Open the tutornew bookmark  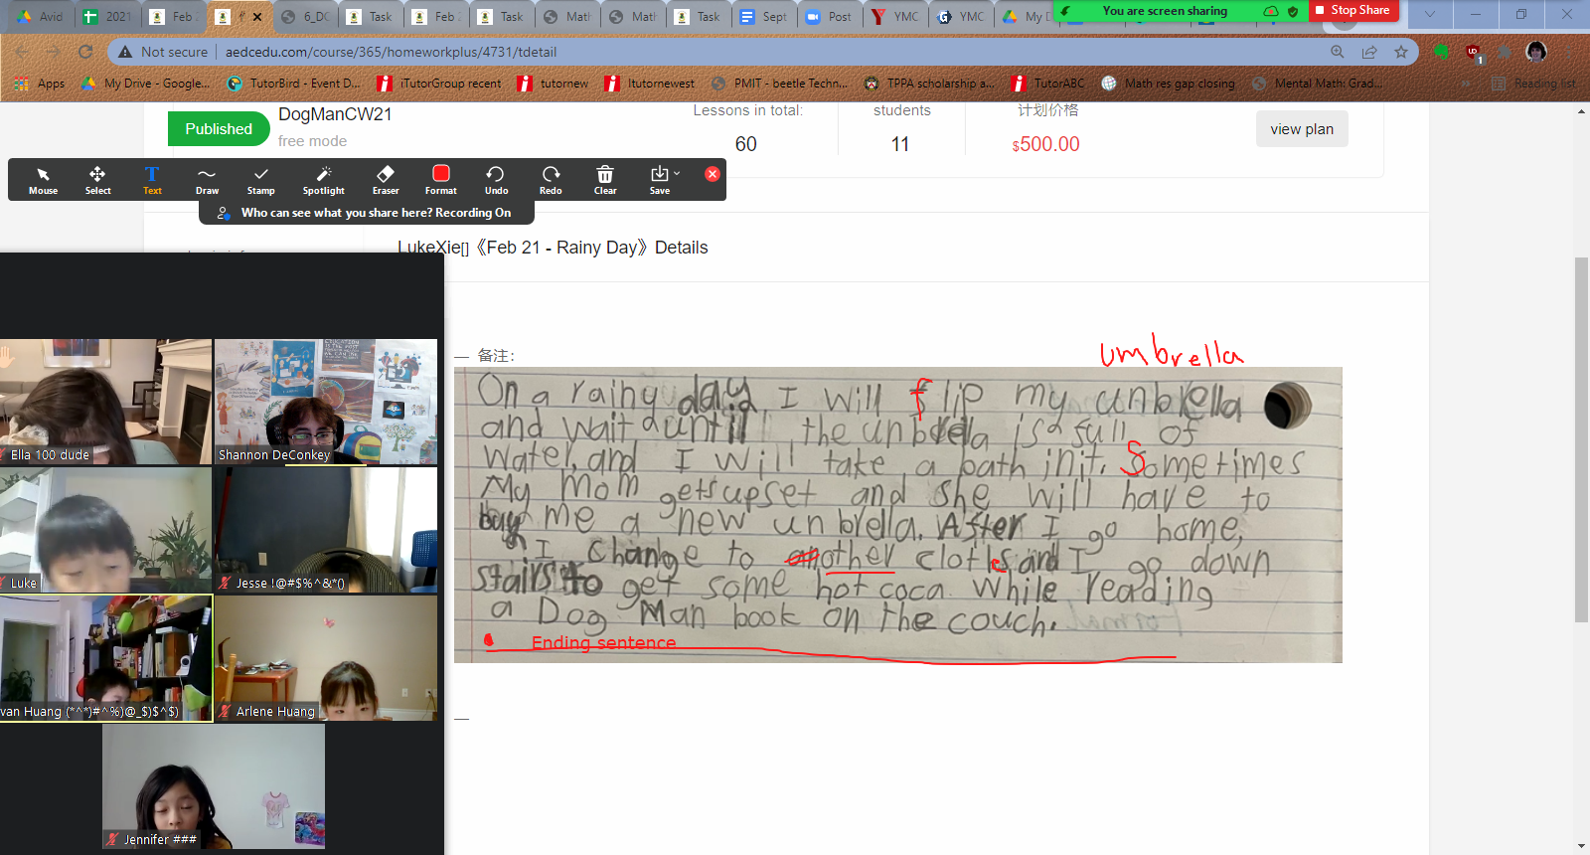click(553, 84)
